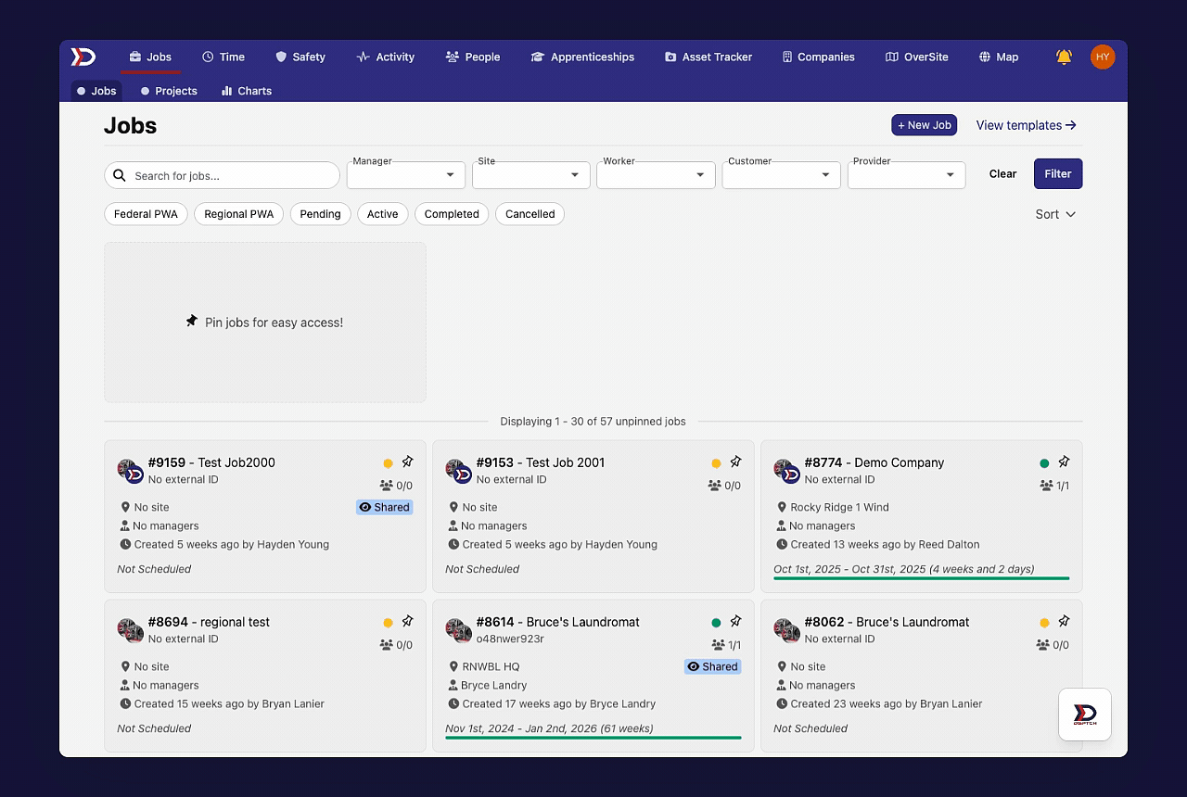Open the notifications bell
This screenshot has height=797, width=1187.
pyautogui.click(x=1064, y=57)
